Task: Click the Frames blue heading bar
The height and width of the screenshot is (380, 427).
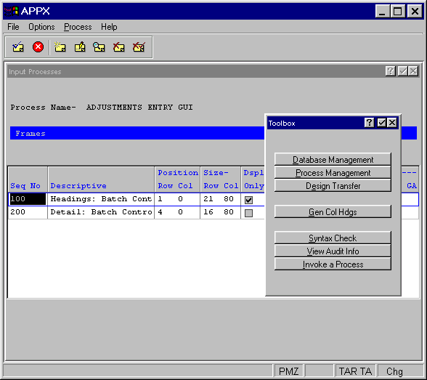Action: (x=137, y=133)
